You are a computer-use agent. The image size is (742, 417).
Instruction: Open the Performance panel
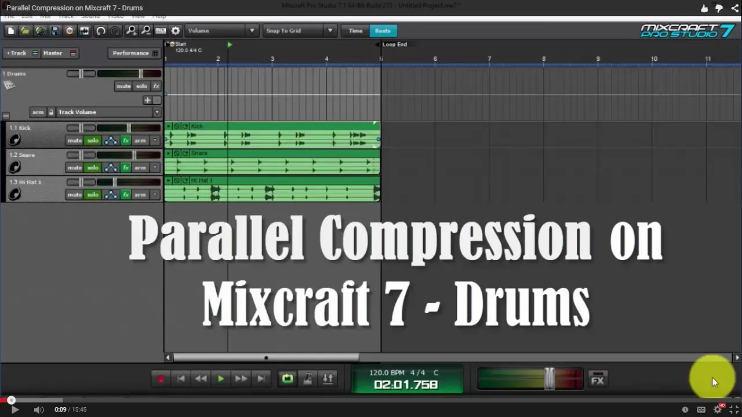[134, 53]
